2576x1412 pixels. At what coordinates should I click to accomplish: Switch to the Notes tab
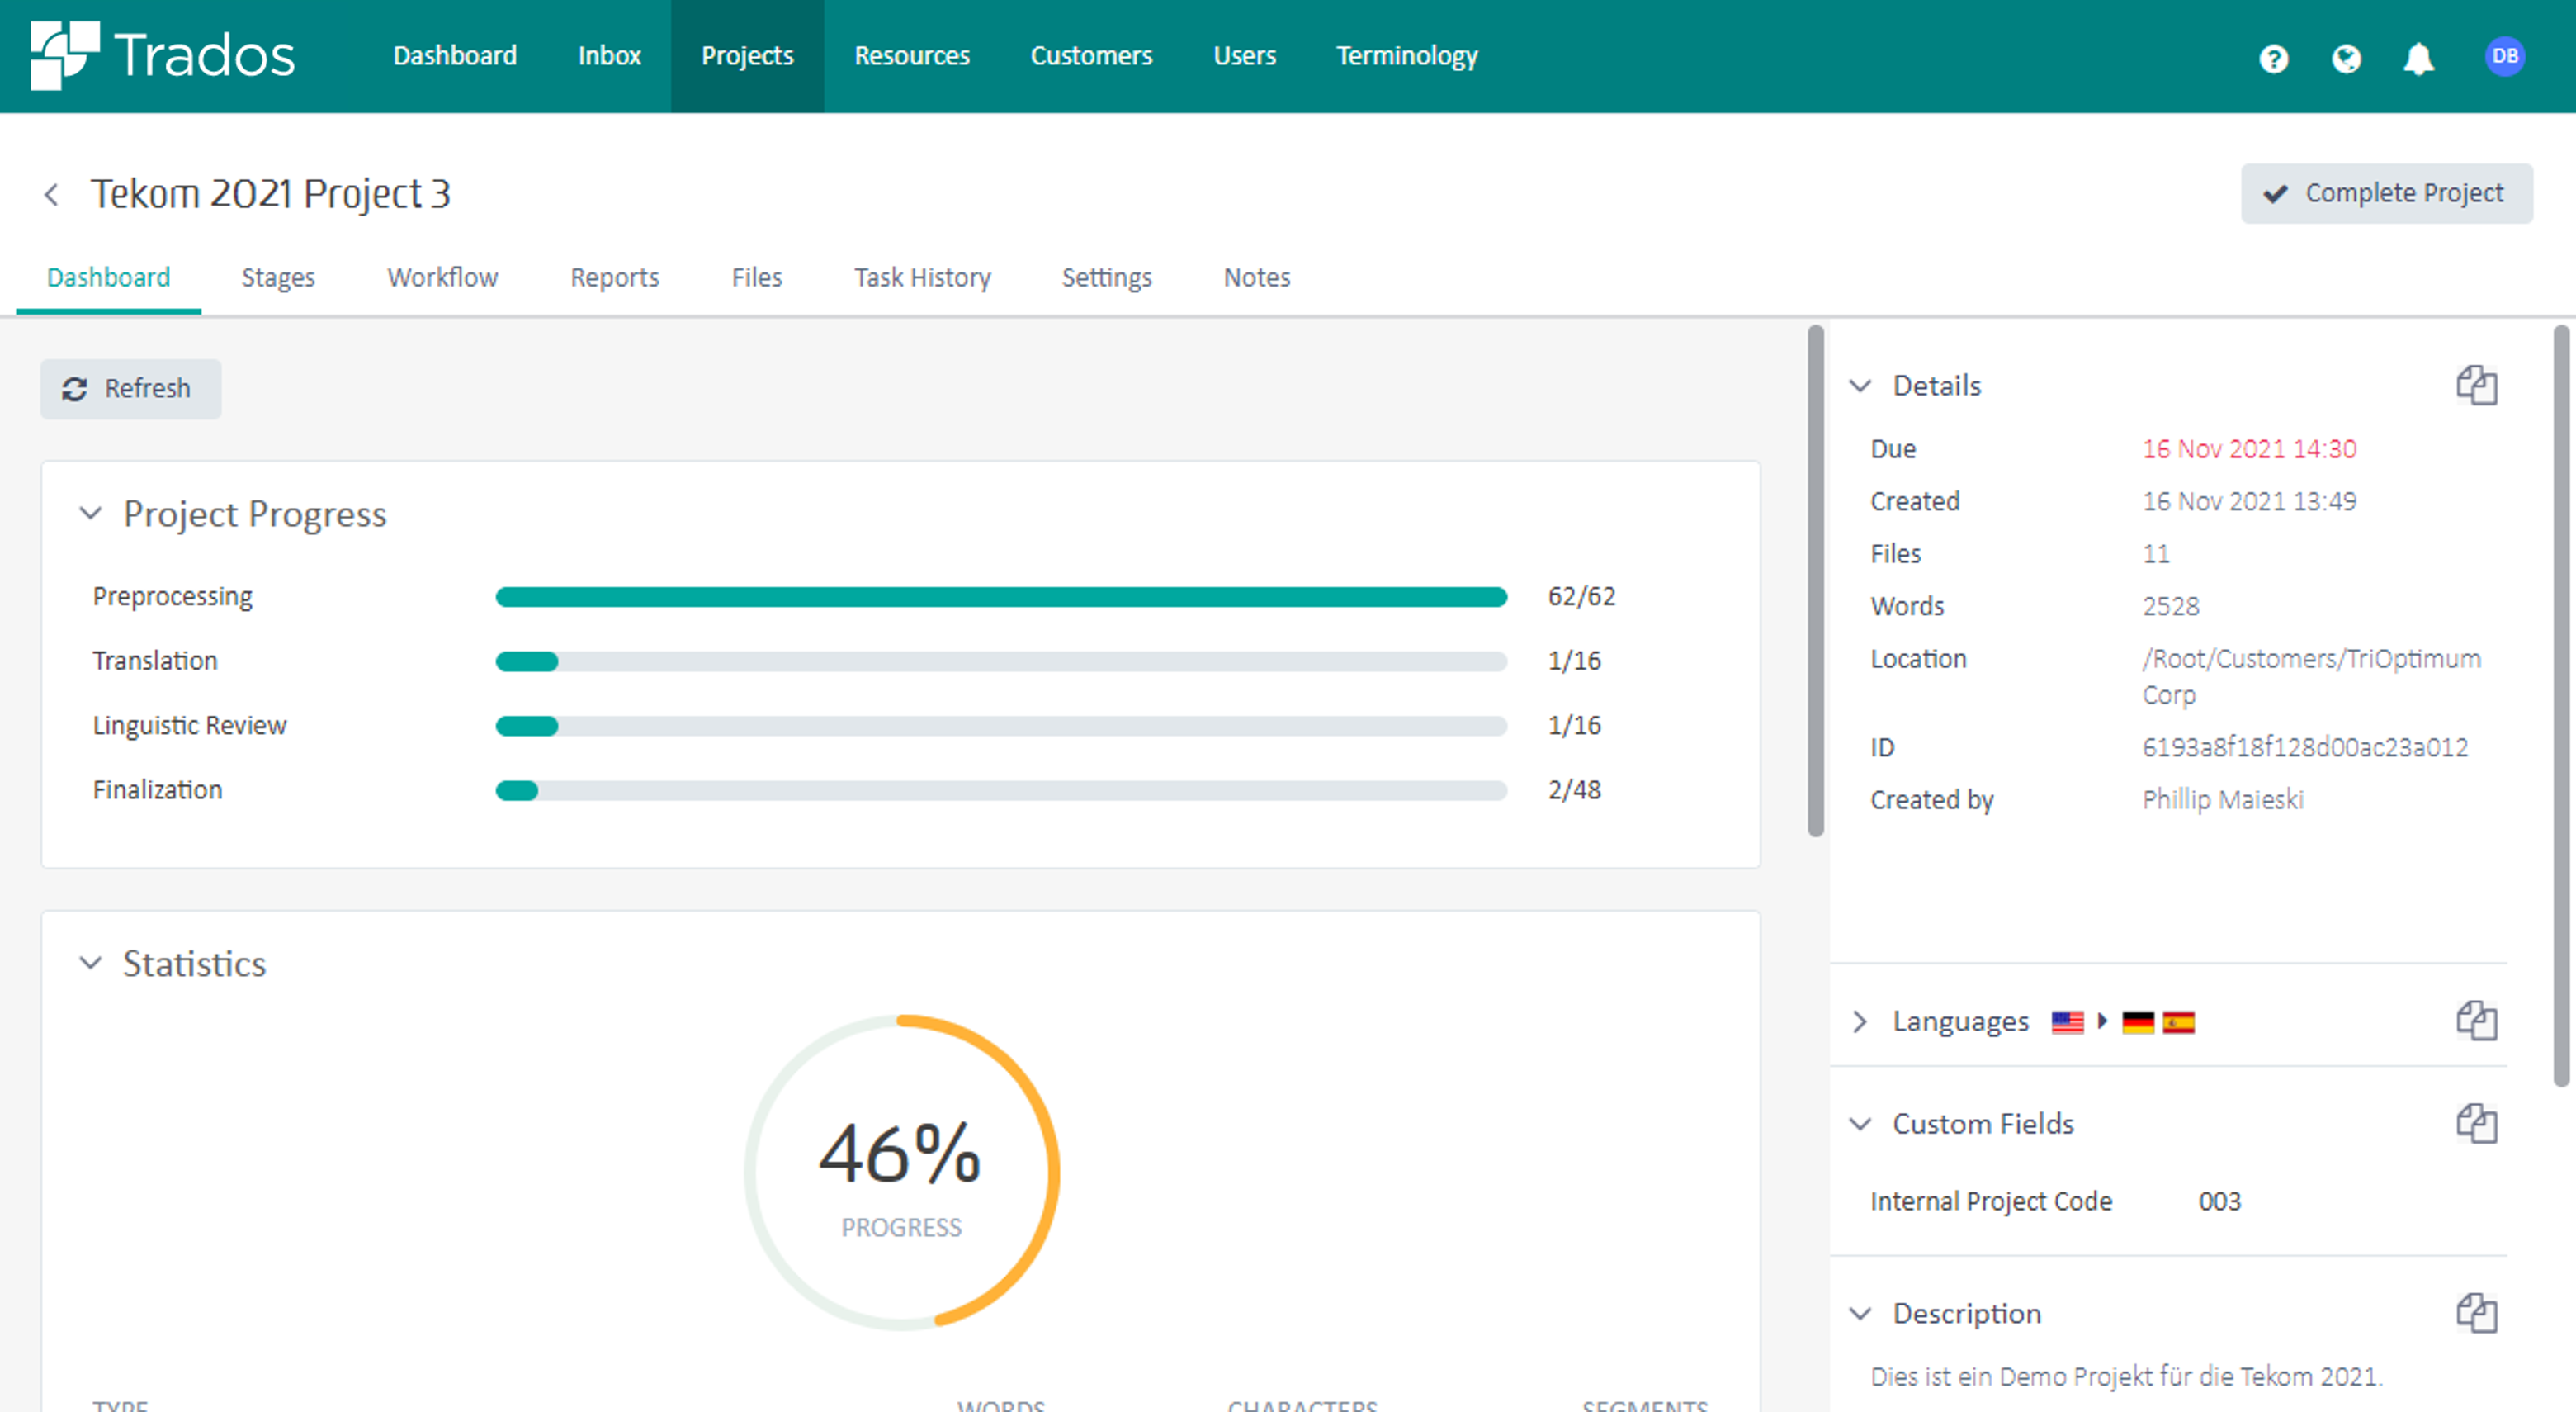(x=1257, y=277)
